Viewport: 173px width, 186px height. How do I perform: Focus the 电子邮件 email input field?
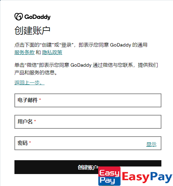(x=88, y=100)
